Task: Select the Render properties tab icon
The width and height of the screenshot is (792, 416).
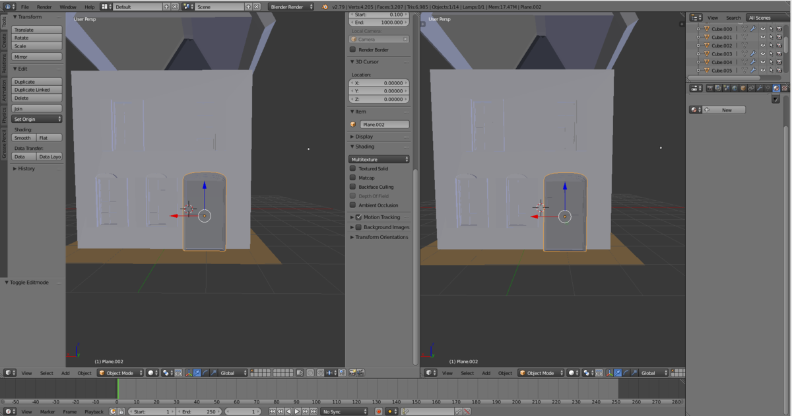Action: click(710, 88)
